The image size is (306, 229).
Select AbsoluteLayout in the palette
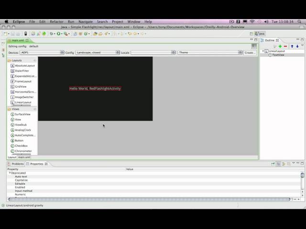click(x=22, y=66)
